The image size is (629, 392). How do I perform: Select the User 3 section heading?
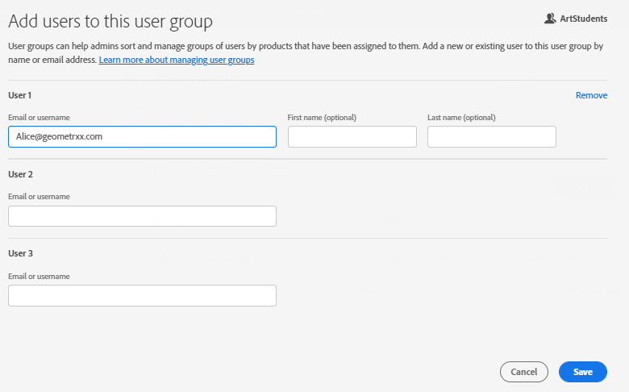coord(20,253)
